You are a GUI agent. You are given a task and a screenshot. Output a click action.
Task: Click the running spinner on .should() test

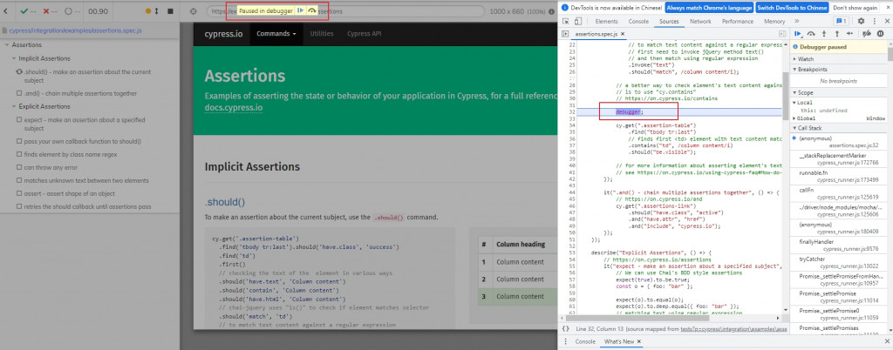point(19,72)
